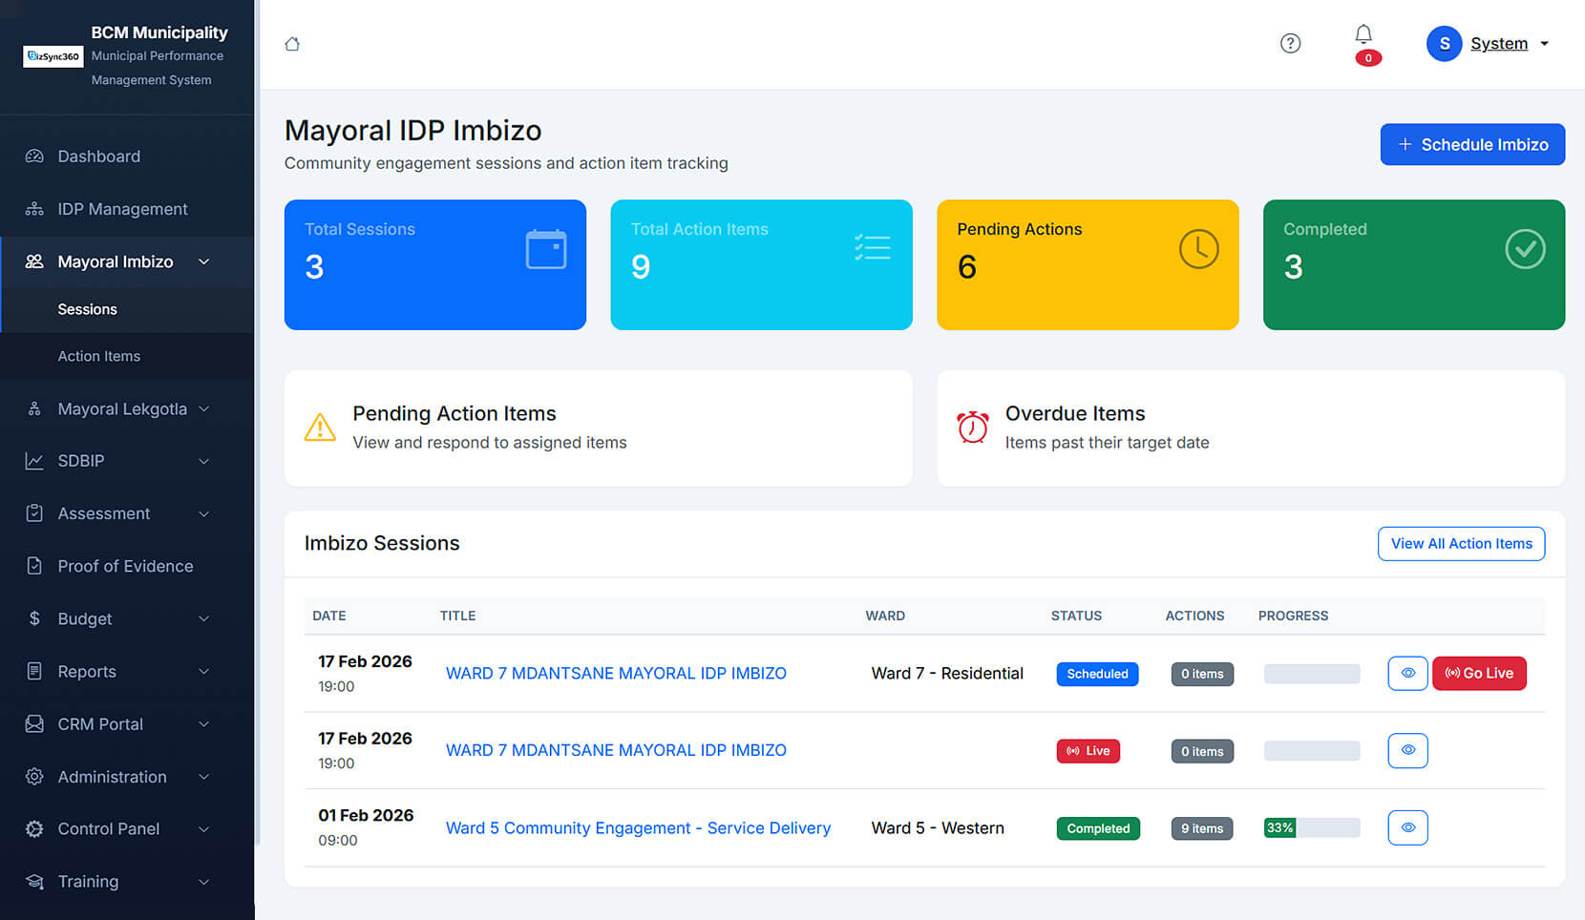
Task: Click the Dashboard sidebar icon
Action: point(34,157)
